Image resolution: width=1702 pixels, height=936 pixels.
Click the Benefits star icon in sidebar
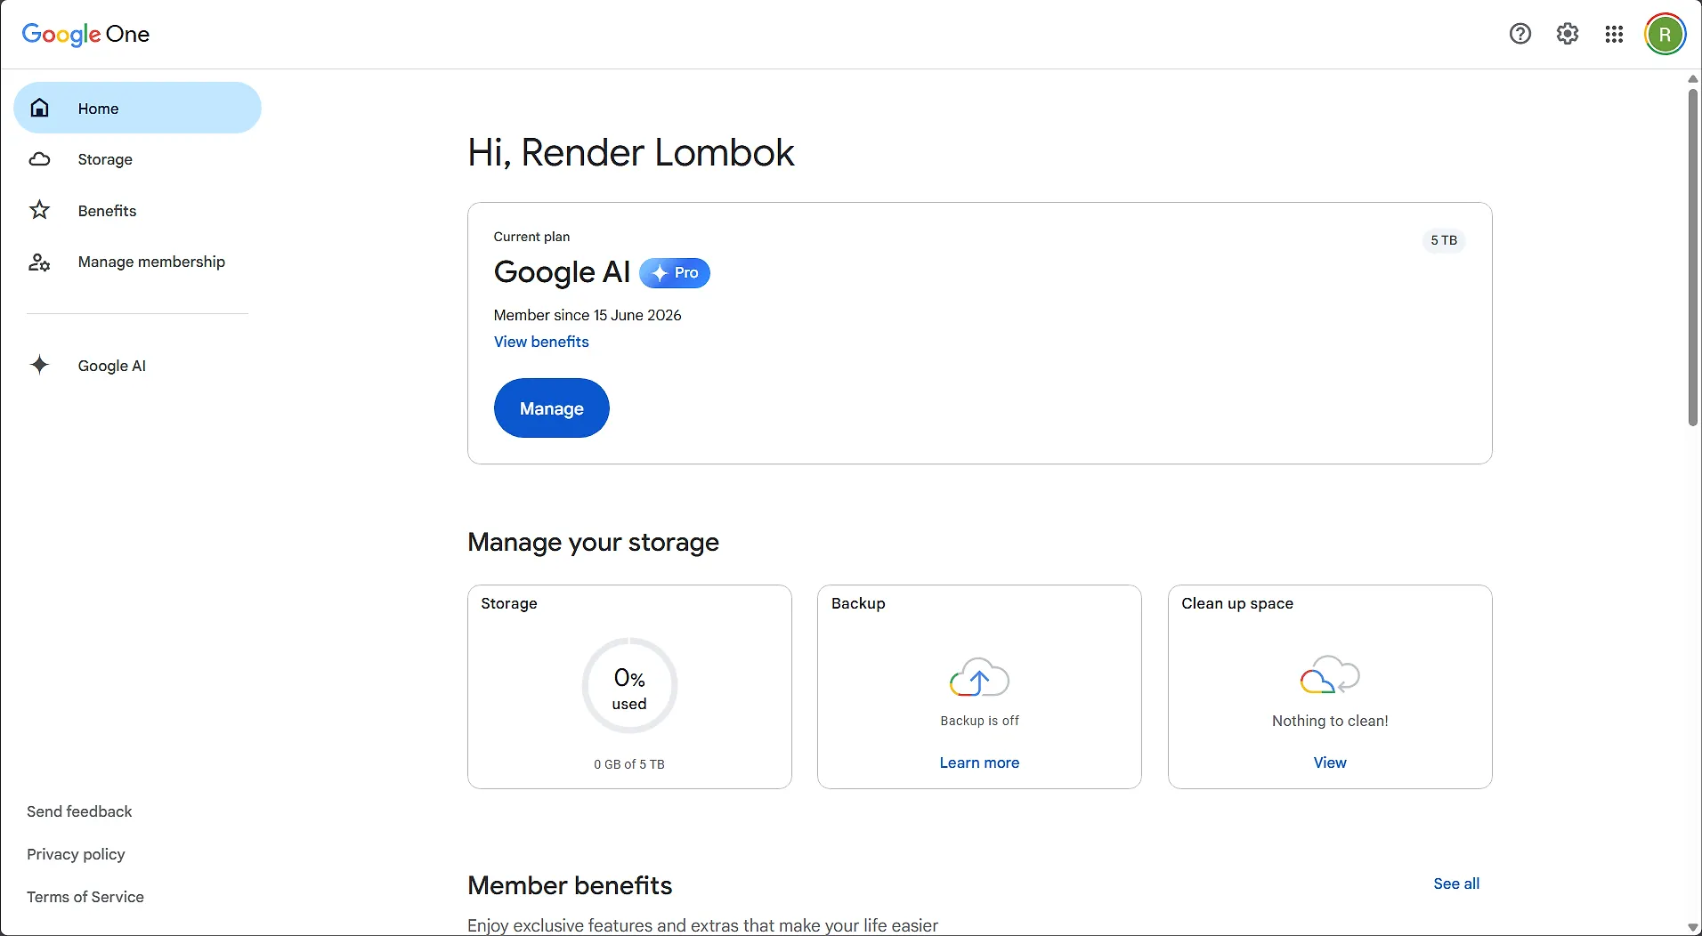point(39,210)
